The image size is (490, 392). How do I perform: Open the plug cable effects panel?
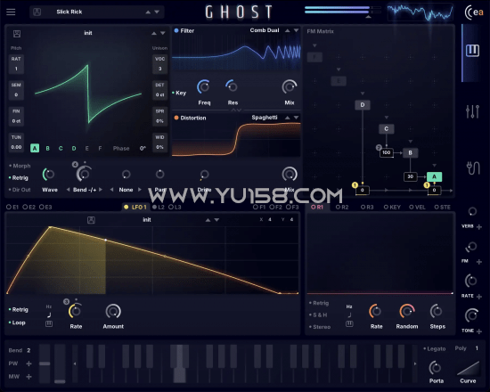(x=473, y=168)
